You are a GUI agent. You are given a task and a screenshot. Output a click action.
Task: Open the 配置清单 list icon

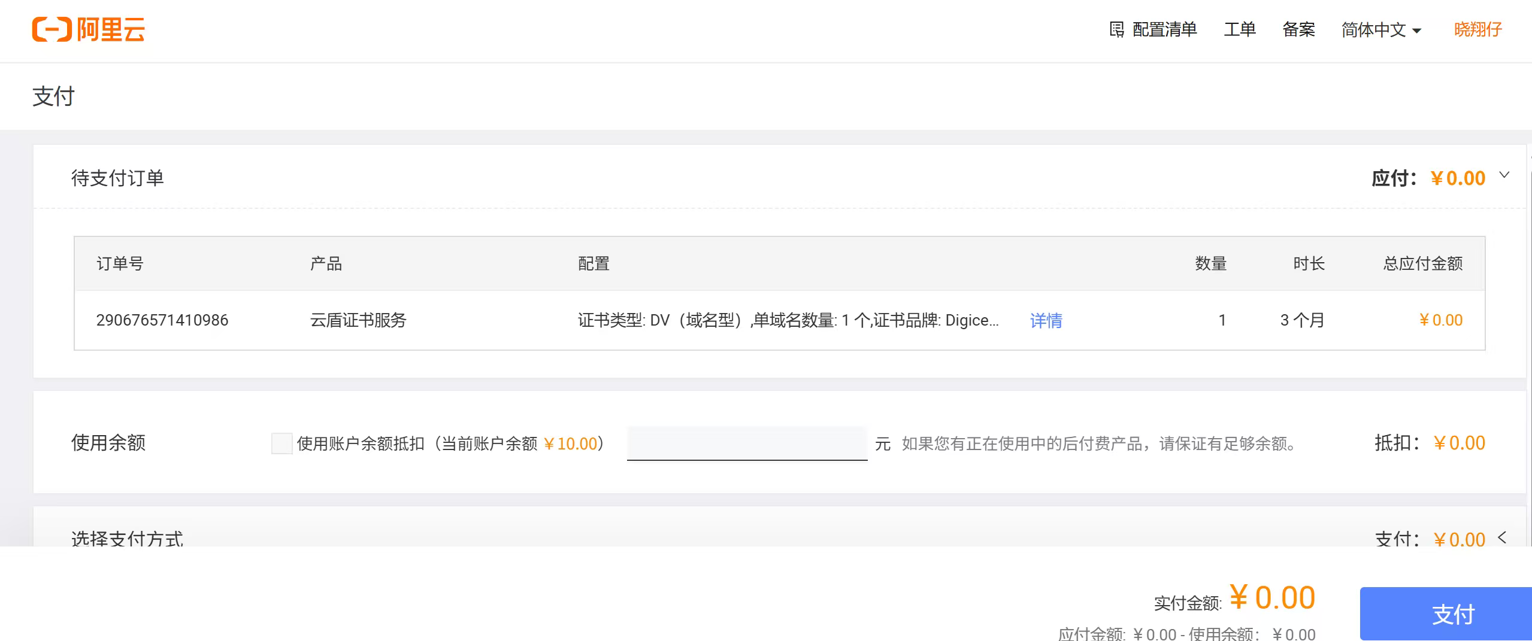coord(1116,29)
